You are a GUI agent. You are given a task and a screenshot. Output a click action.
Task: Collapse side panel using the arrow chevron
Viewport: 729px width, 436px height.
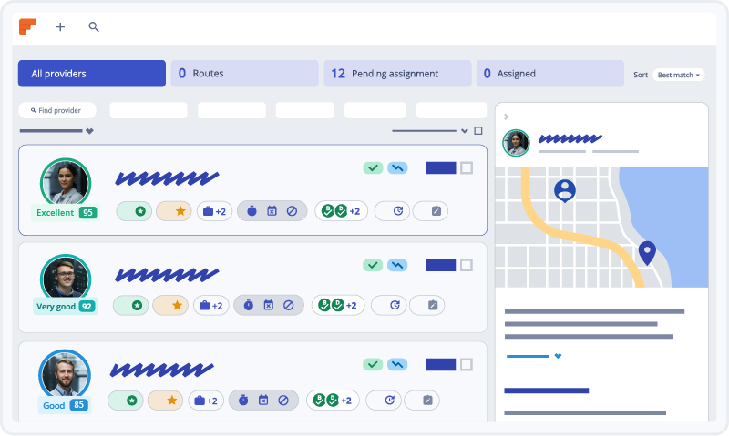click(507, 117)
